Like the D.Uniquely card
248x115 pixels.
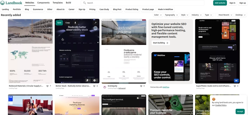coord(141,86)
